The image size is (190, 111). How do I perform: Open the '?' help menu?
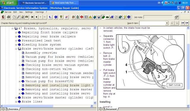click(46, 12)
